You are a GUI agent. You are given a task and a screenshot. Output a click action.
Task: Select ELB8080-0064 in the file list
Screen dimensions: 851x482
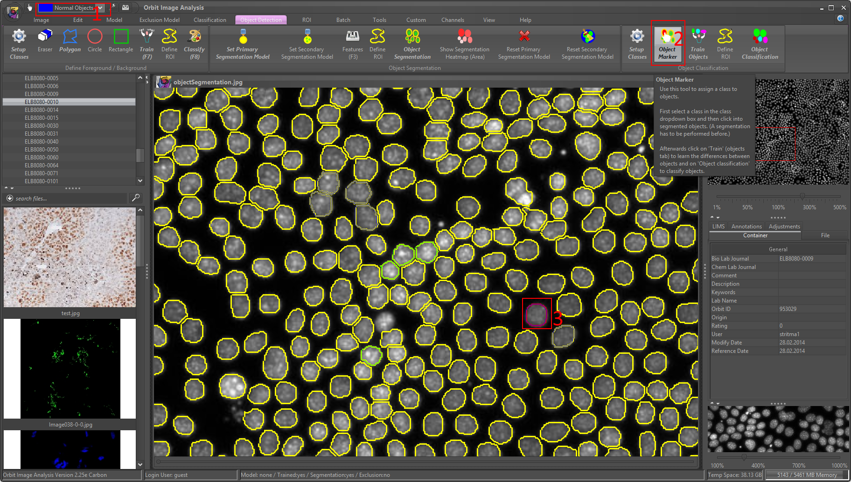(69, 165)
